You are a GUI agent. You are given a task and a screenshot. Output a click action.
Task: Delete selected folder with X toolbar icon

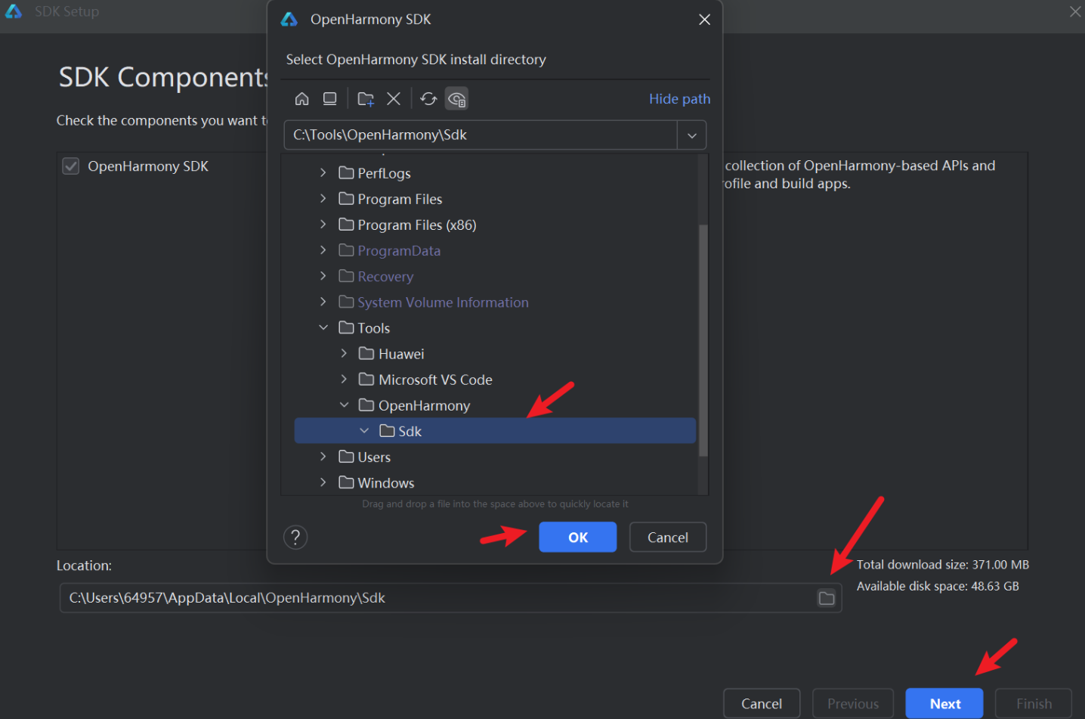click(394, 99)
